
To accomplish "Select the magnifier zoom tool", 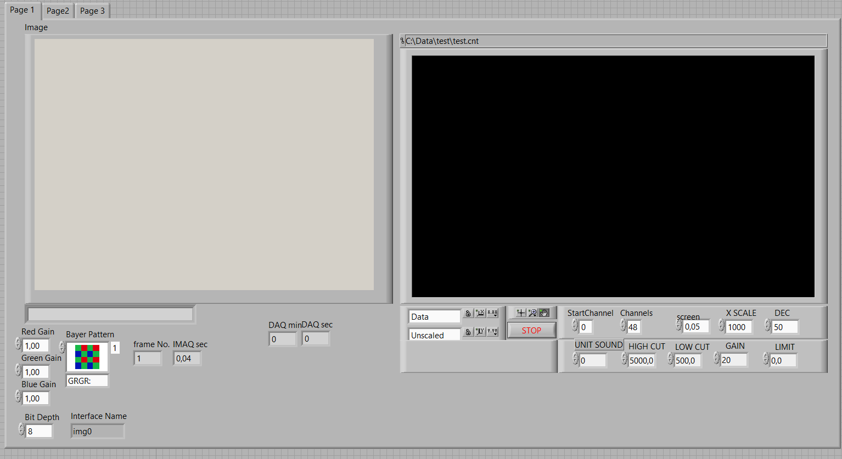I will (532, 313).
